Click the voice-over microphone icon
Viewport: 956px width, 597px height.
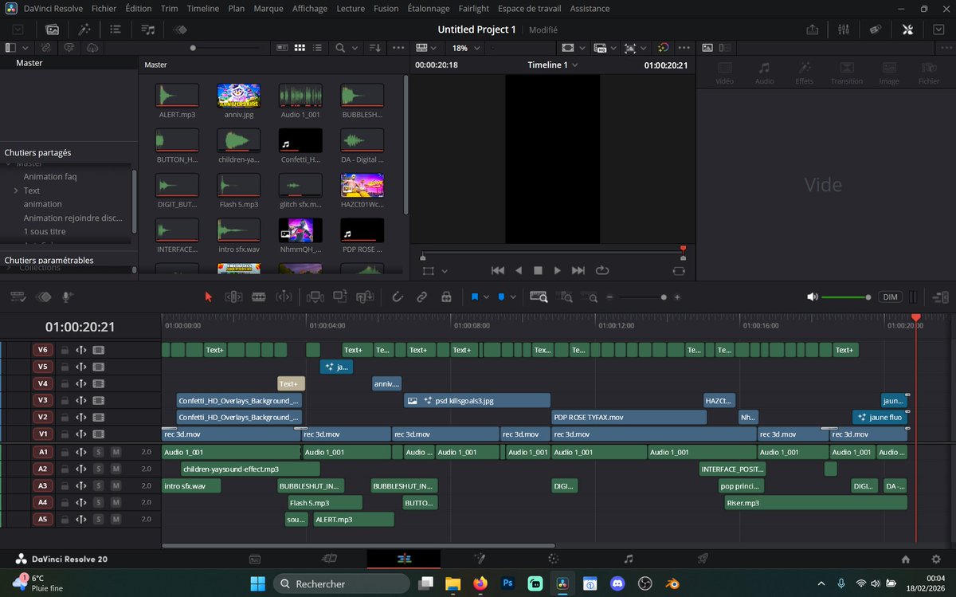point(68,297)
